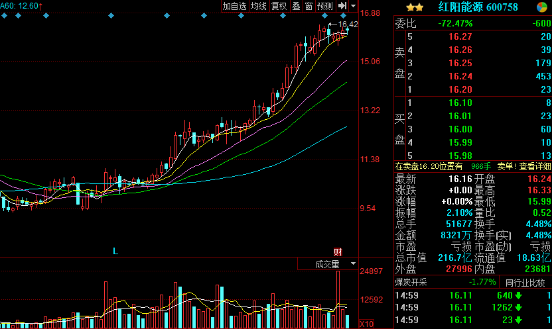Toggle 叠 overlay comparison
Image resolution: width=552 pixels, height=329 pixels.
296,6
